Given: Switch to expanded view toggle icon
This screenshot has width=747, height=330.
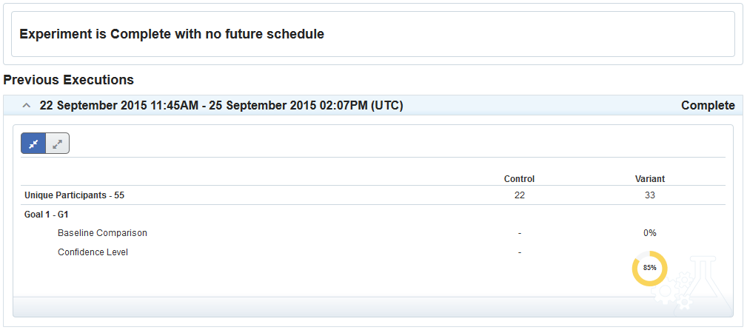Looking at the screenshot, I should click(x=58, y=144).
